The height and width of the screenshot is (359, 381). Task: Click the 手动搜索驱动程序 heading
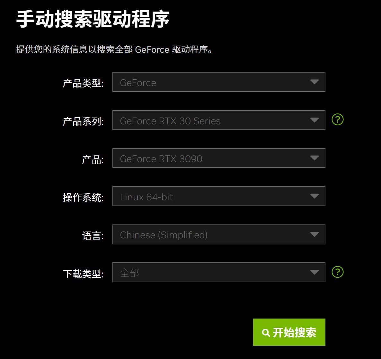[93, 19]
